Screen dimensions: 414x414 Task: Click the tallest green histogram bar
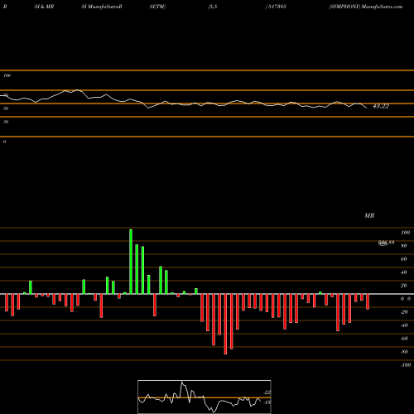131,262
